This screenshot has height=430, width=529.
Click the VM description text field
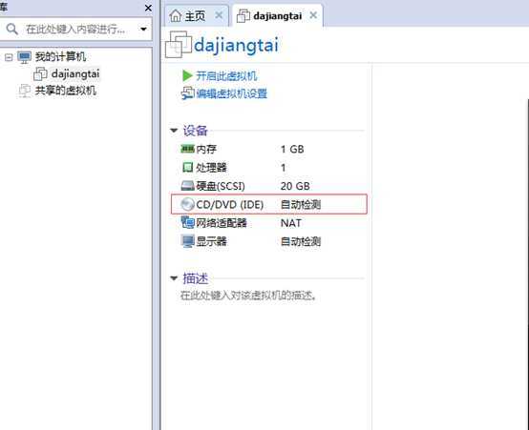pos(248,296)
